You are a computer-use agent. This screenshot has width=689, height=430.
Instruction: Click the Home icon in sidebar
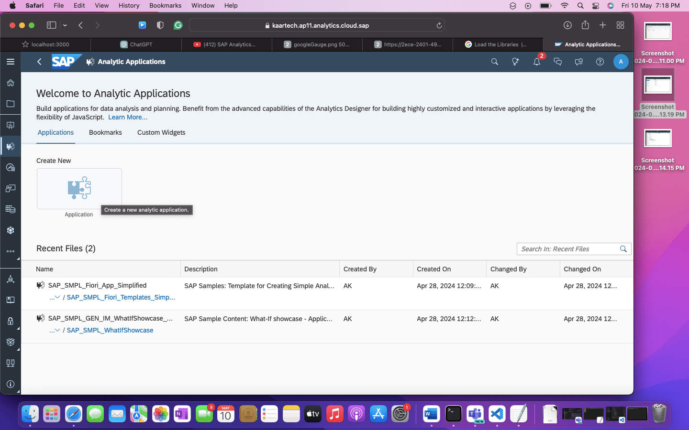tap(11, 83)
